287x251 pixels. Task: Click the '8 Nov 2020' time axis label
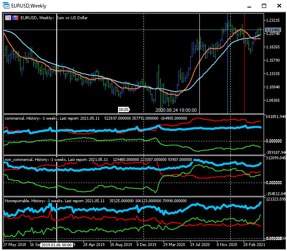[x=227, y=245]
